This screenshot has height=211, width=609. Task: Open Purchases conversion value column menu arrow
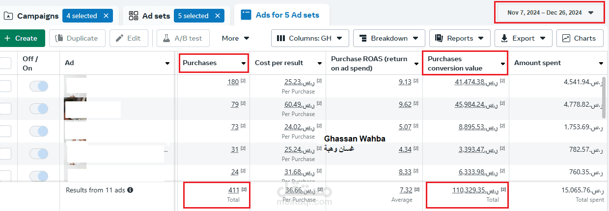(502, 64)
